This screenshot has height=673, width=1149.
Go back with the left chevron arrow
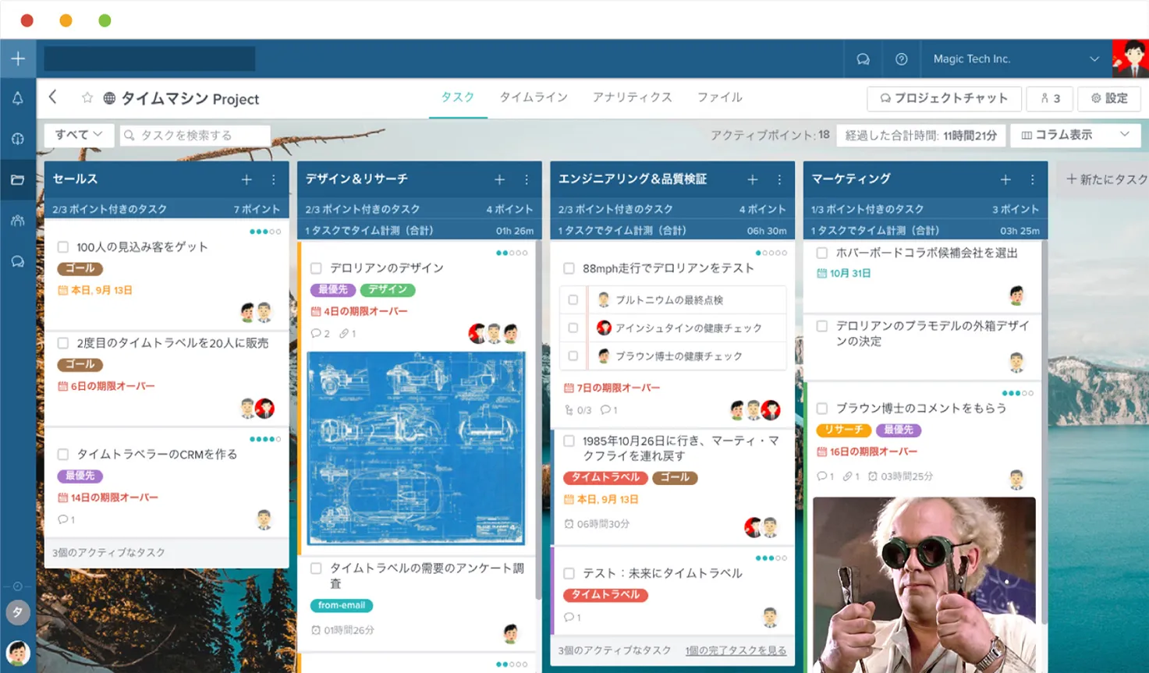coord(53,97)
